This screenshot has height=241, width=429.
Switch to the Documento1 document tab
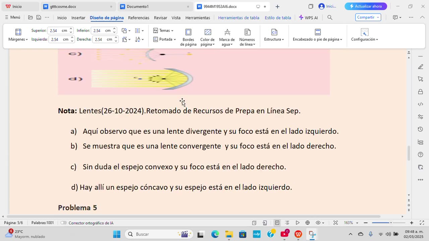coord(156,6)
